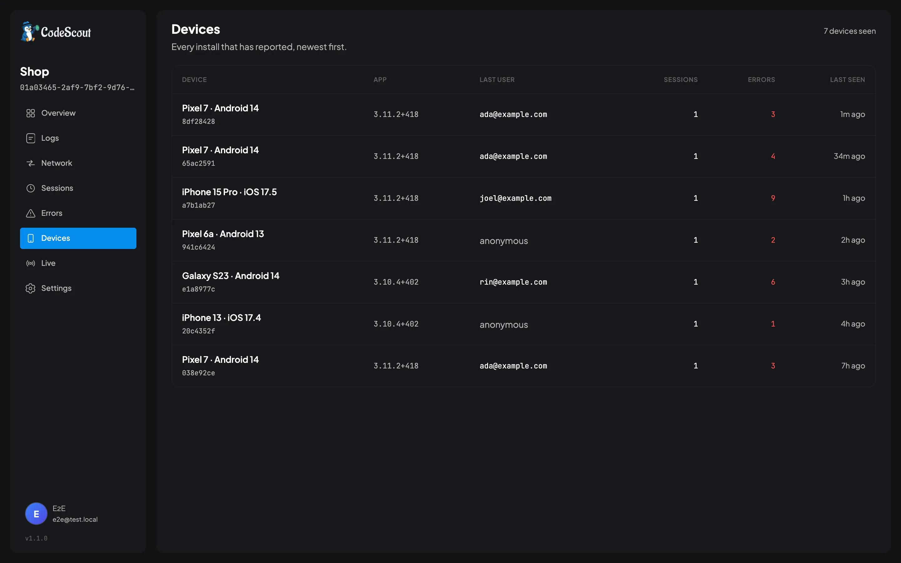Click the Overview grid icon

31,113
